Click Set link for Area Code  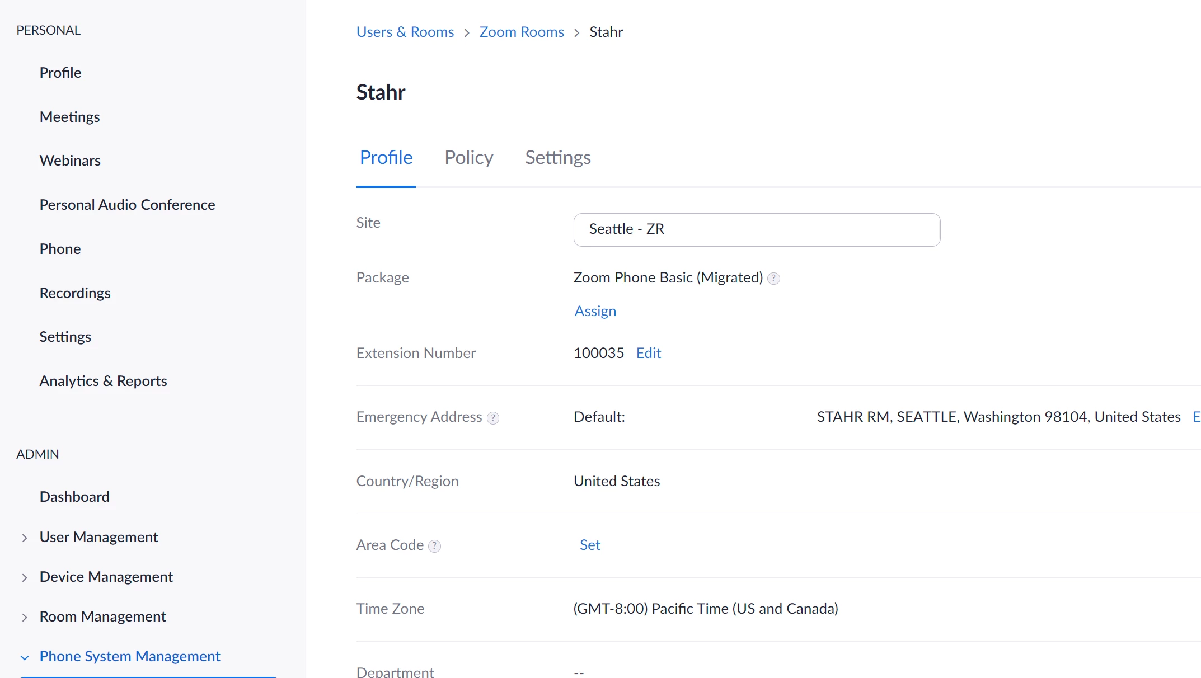589,545
